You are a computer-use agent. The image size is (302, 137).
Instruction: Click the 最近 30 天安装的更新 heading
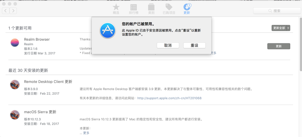[28, 71]
